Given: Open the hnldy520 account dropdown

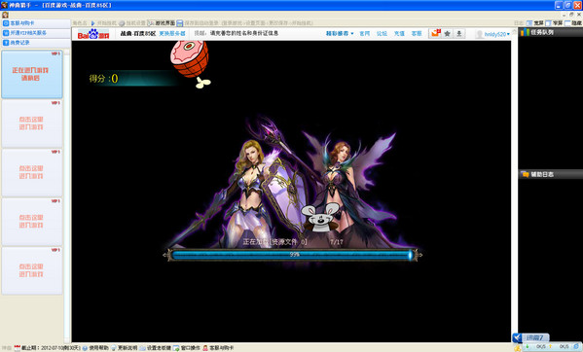Looking at the screenshot, I should click(x=496, y=34).
